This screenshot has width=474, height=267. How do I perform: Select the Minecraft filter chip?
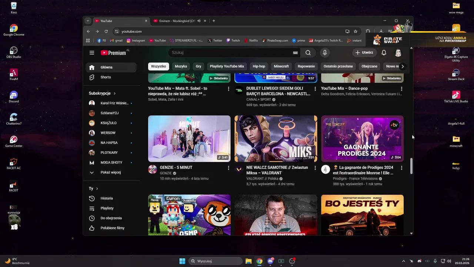point(281,66)
